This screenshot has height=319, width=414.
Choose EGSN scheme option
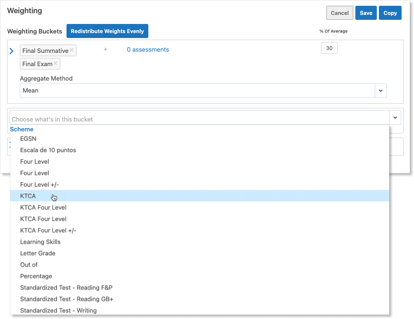28,139
